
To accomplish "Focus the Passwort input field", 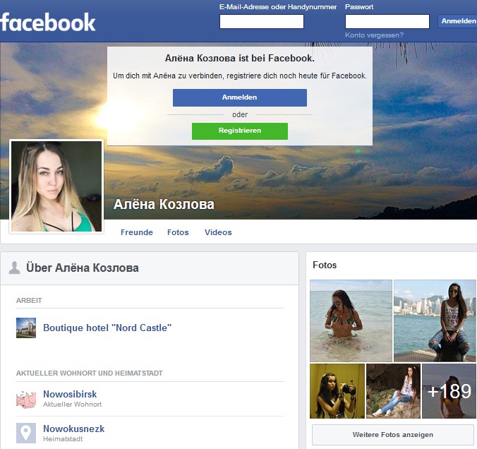I will [x=387, y=22].
